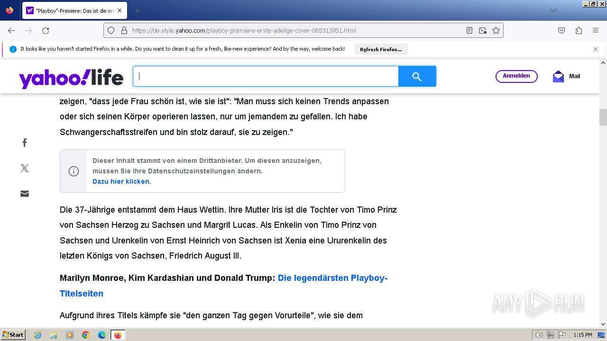Click scrollbar down arrow
The image size is (607, 341).
[603, 324]
